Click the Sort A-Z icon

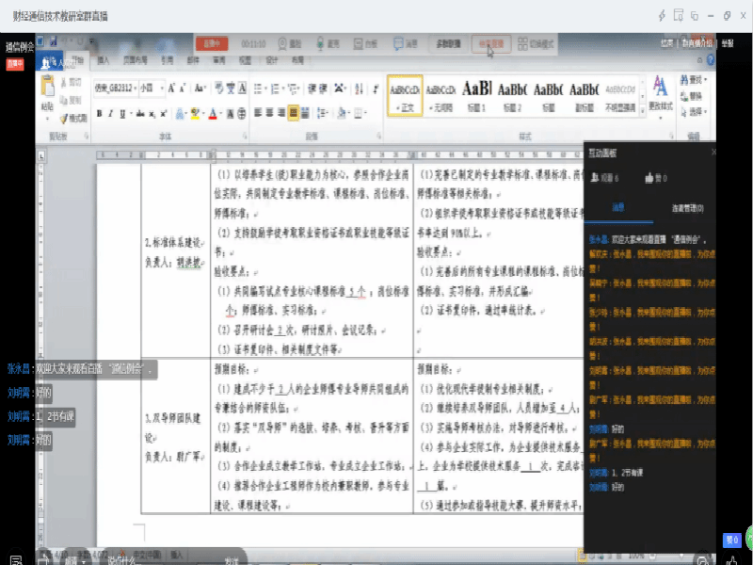pos(359,88)
